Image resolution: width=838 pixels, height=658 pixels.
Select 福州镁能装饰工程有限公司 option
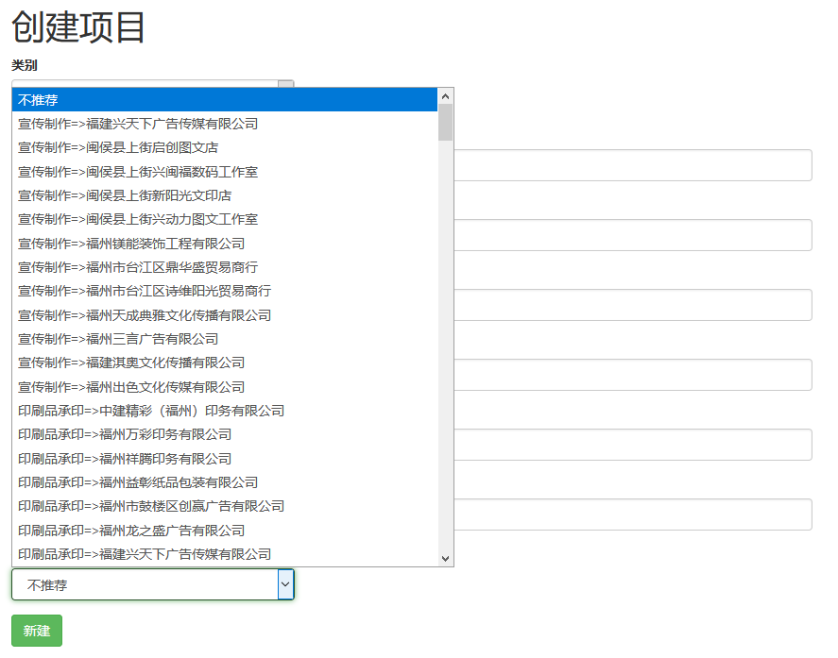point(131,244)
